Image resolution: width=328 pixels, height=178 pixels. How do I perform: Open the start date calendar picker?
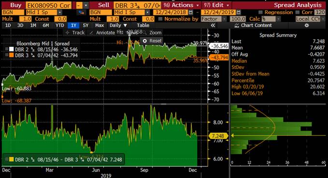click(190, 13)
